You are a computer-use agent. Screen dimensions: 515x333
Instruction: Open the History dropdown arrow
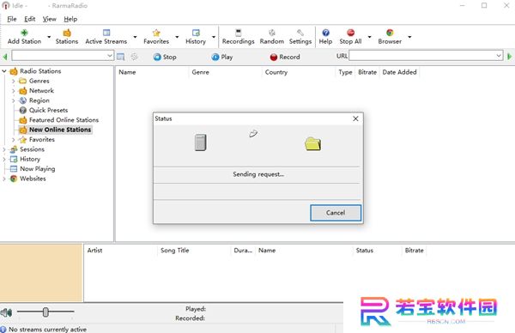coord(214,37)
